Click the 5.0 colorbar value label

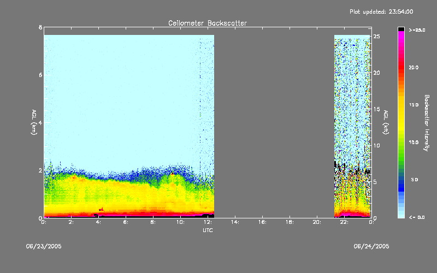point(415,180)
